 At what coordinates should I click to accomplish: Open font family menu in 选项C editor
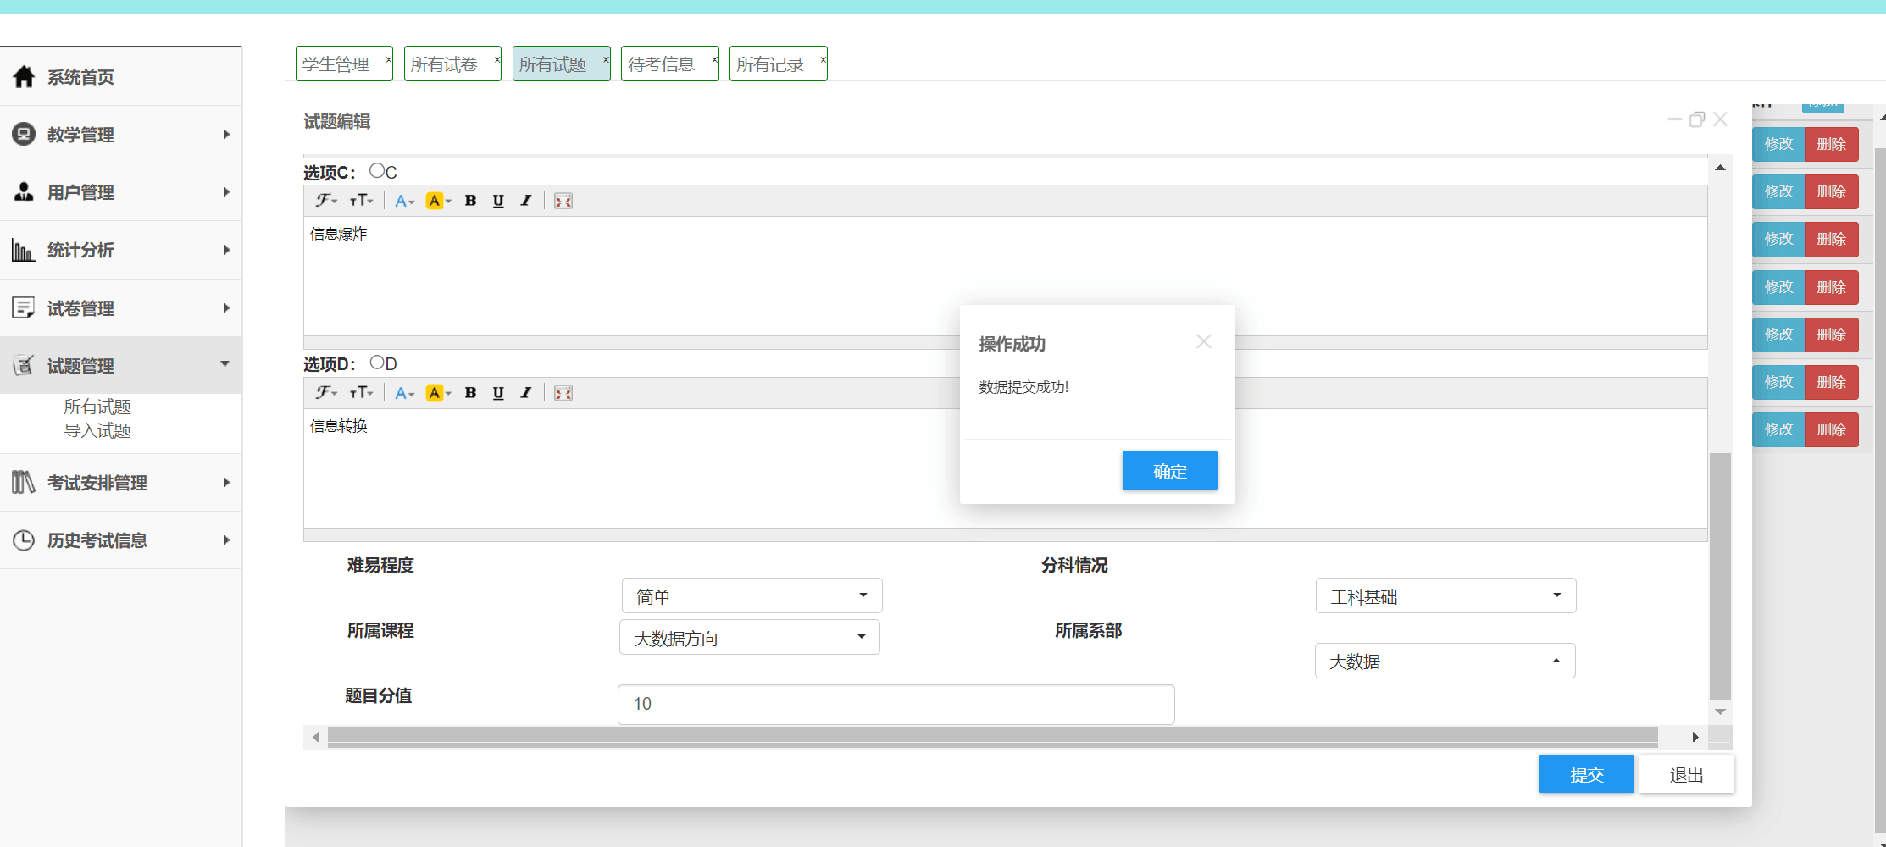(x=326, y=201)
